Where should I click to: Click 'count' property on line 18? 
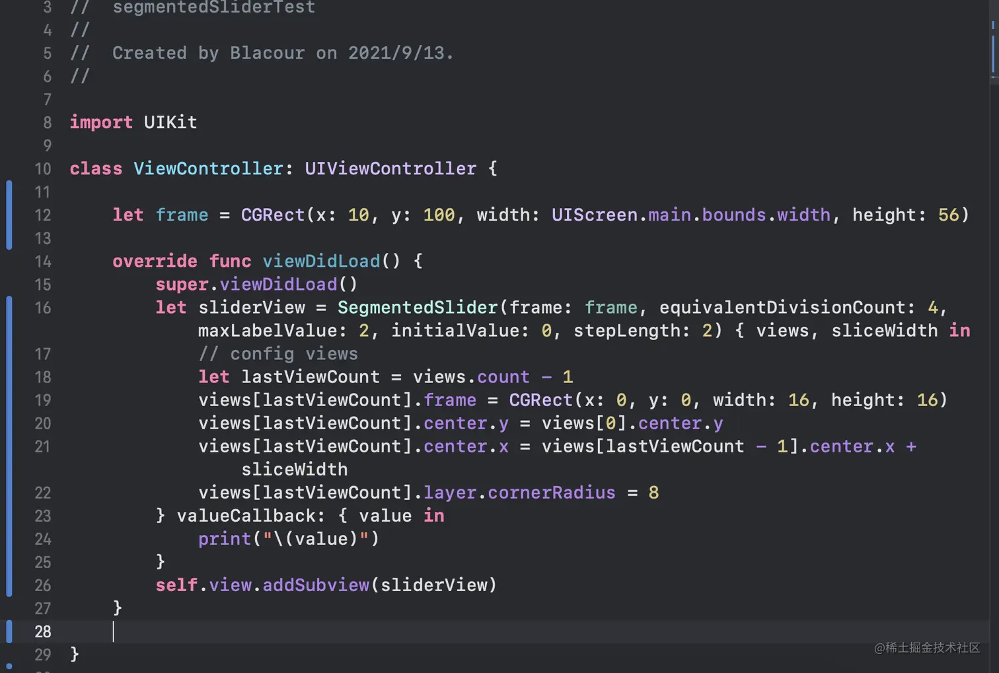(503, 377)
